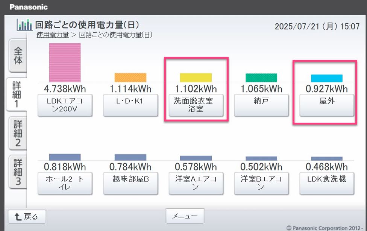Choose the 納戸 circuit button
The width and height of the screenshot is (367, 231).
click(261, 105)
